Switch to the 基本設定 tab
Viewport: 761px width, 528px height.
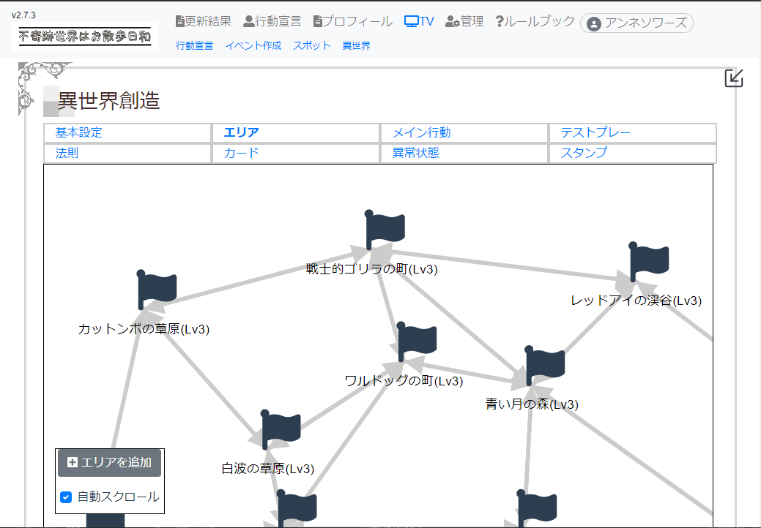tap(127, 132)
